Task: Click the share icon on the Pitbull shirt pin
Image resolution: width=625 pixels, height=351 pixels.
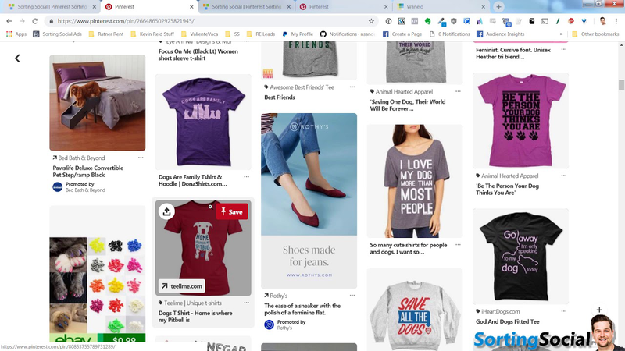Action: [x=168, y=211]
